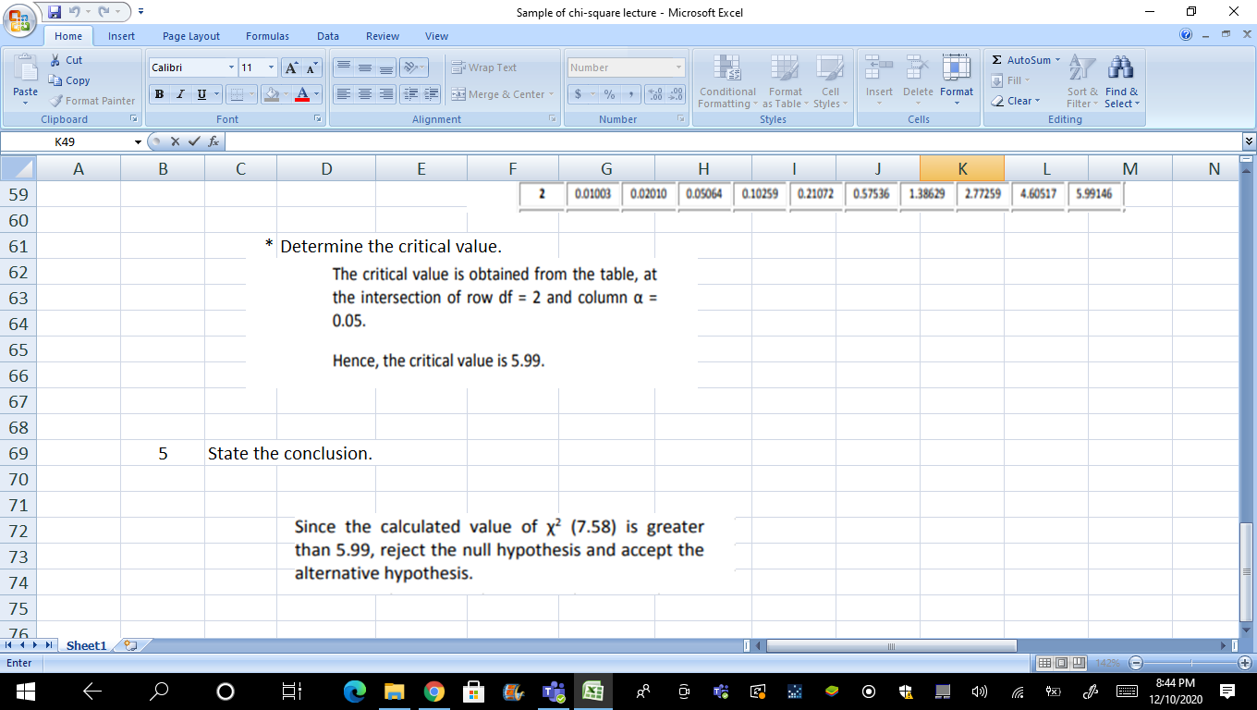1257x710 pixels.
Task: Open the Font name dropdown showing Calibri
Action: (231, 67)
